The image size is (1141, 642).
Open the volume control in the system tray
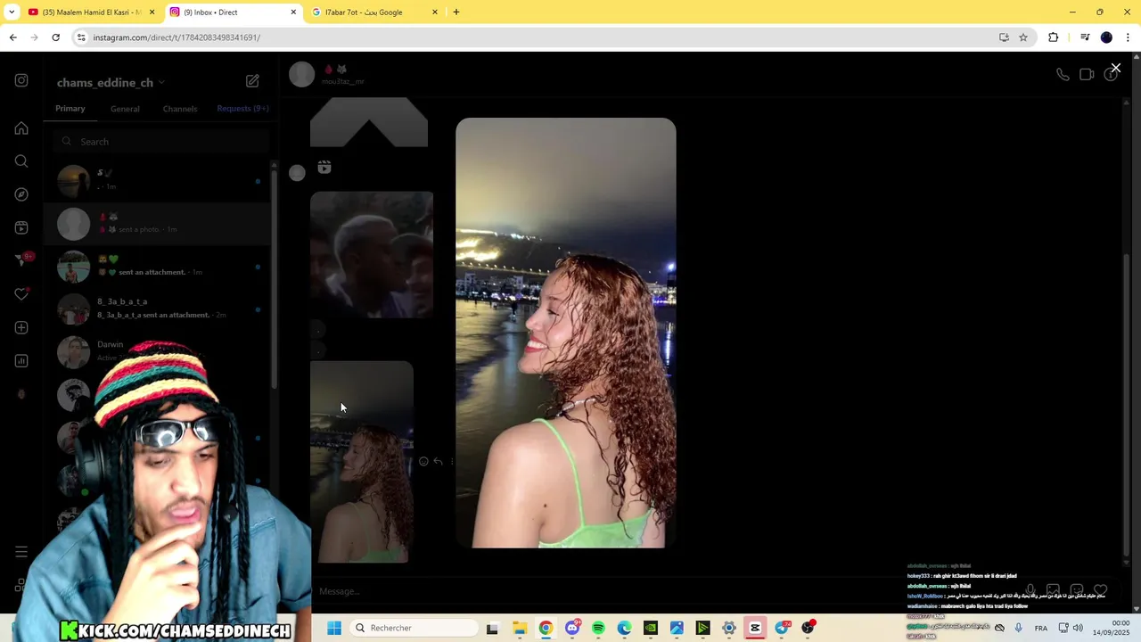coord(1078,628)
